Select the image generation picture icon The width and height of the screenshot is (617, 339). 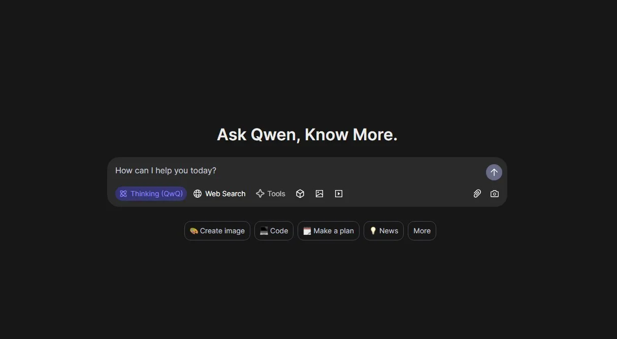click(x=319, y=194)
